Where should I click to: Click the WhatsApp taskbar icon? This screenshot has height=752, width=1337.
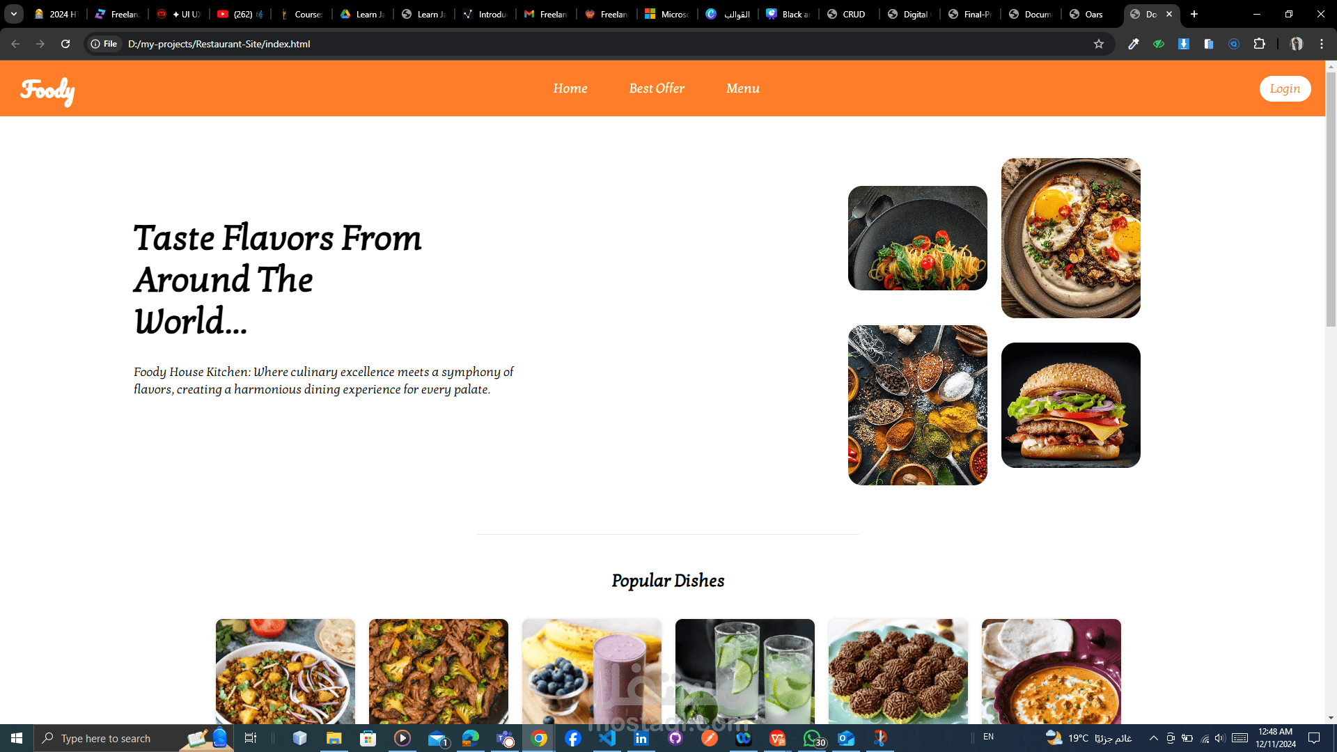click(x=811, y=737)
